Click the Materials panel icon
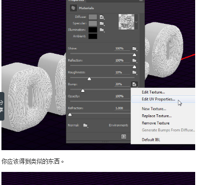Screen dimensions: 216x185 (x=73, y=8)
